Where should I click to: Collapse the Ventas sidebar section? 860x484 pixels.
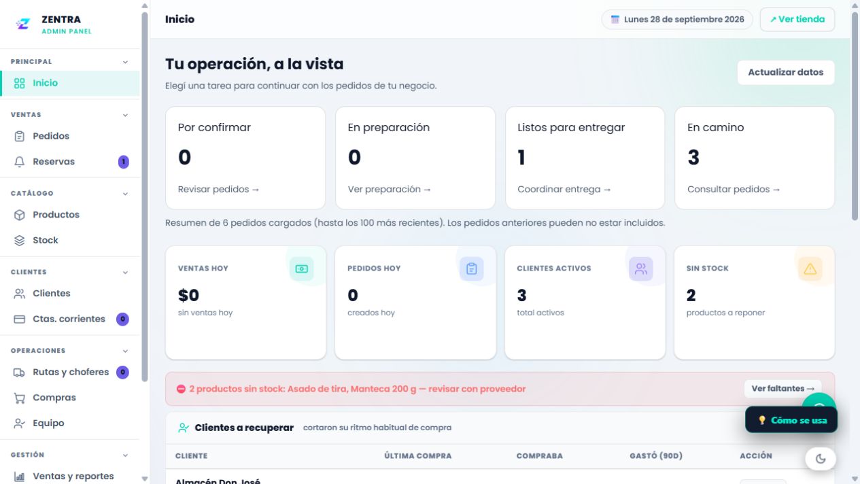[x=125, y=115]
